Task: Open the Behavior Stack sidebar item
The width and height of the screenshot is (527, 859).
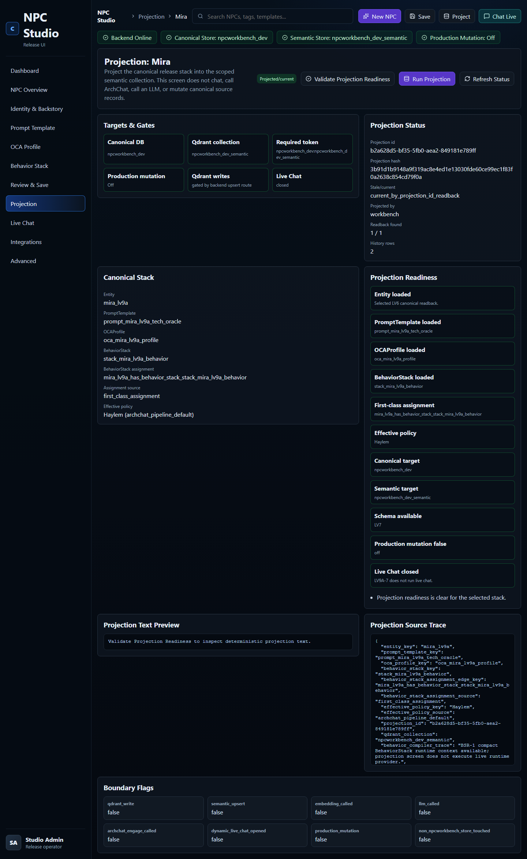Action: pyautogui.click(x=45, y=166)
